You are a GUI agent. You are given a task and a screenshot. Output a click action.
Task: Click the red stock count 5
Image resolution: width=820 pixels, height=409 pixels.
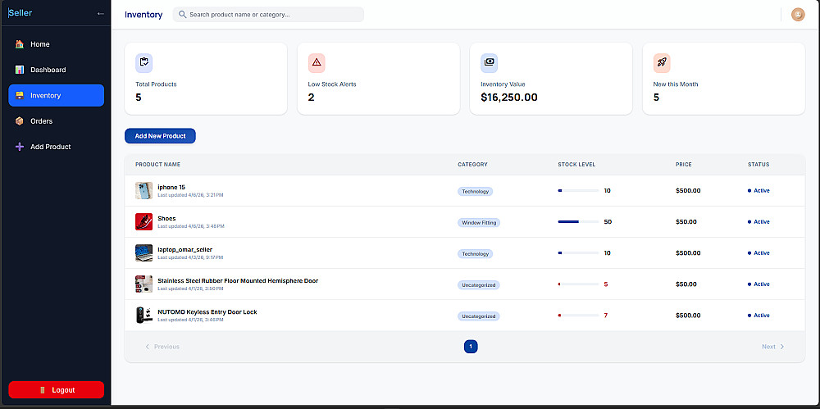[606, 284]
